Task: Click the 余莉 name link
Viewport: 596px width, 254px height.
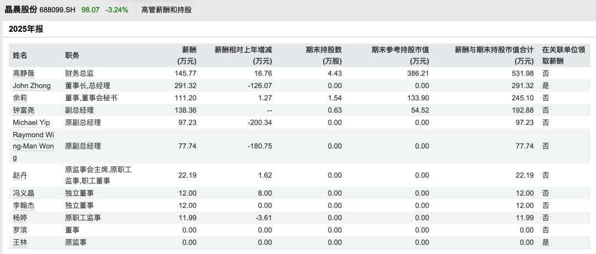Action: pyautogui.click(x=20, y=98)
